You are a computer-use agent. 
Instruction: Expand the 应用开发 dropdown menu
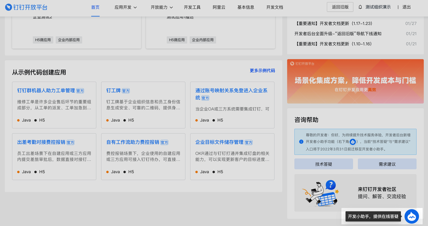click(126, 7)
